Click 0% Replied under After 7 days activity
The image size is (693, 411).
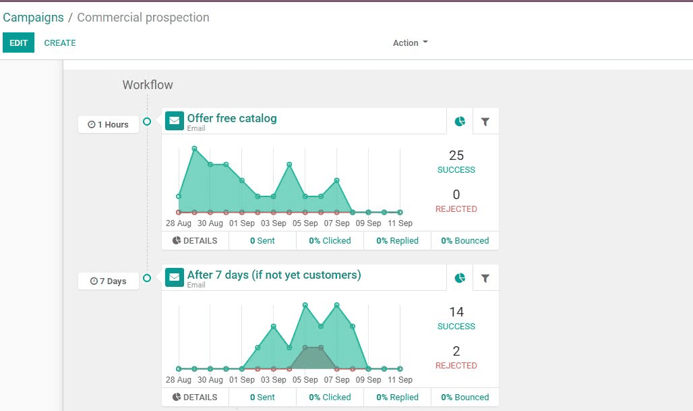click(x=397, y=398)
